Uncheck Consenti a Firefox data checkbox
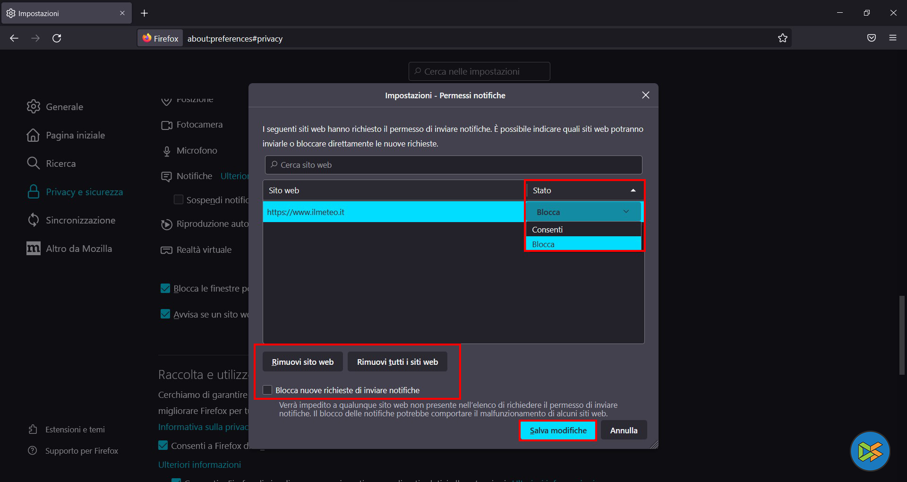The width and height of the screenshot is (907, 482). click(x=163, y=445)
